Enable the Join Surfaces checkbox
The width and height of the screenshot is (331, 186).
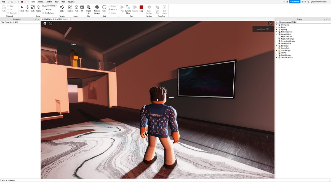click(x=43, y=13)
